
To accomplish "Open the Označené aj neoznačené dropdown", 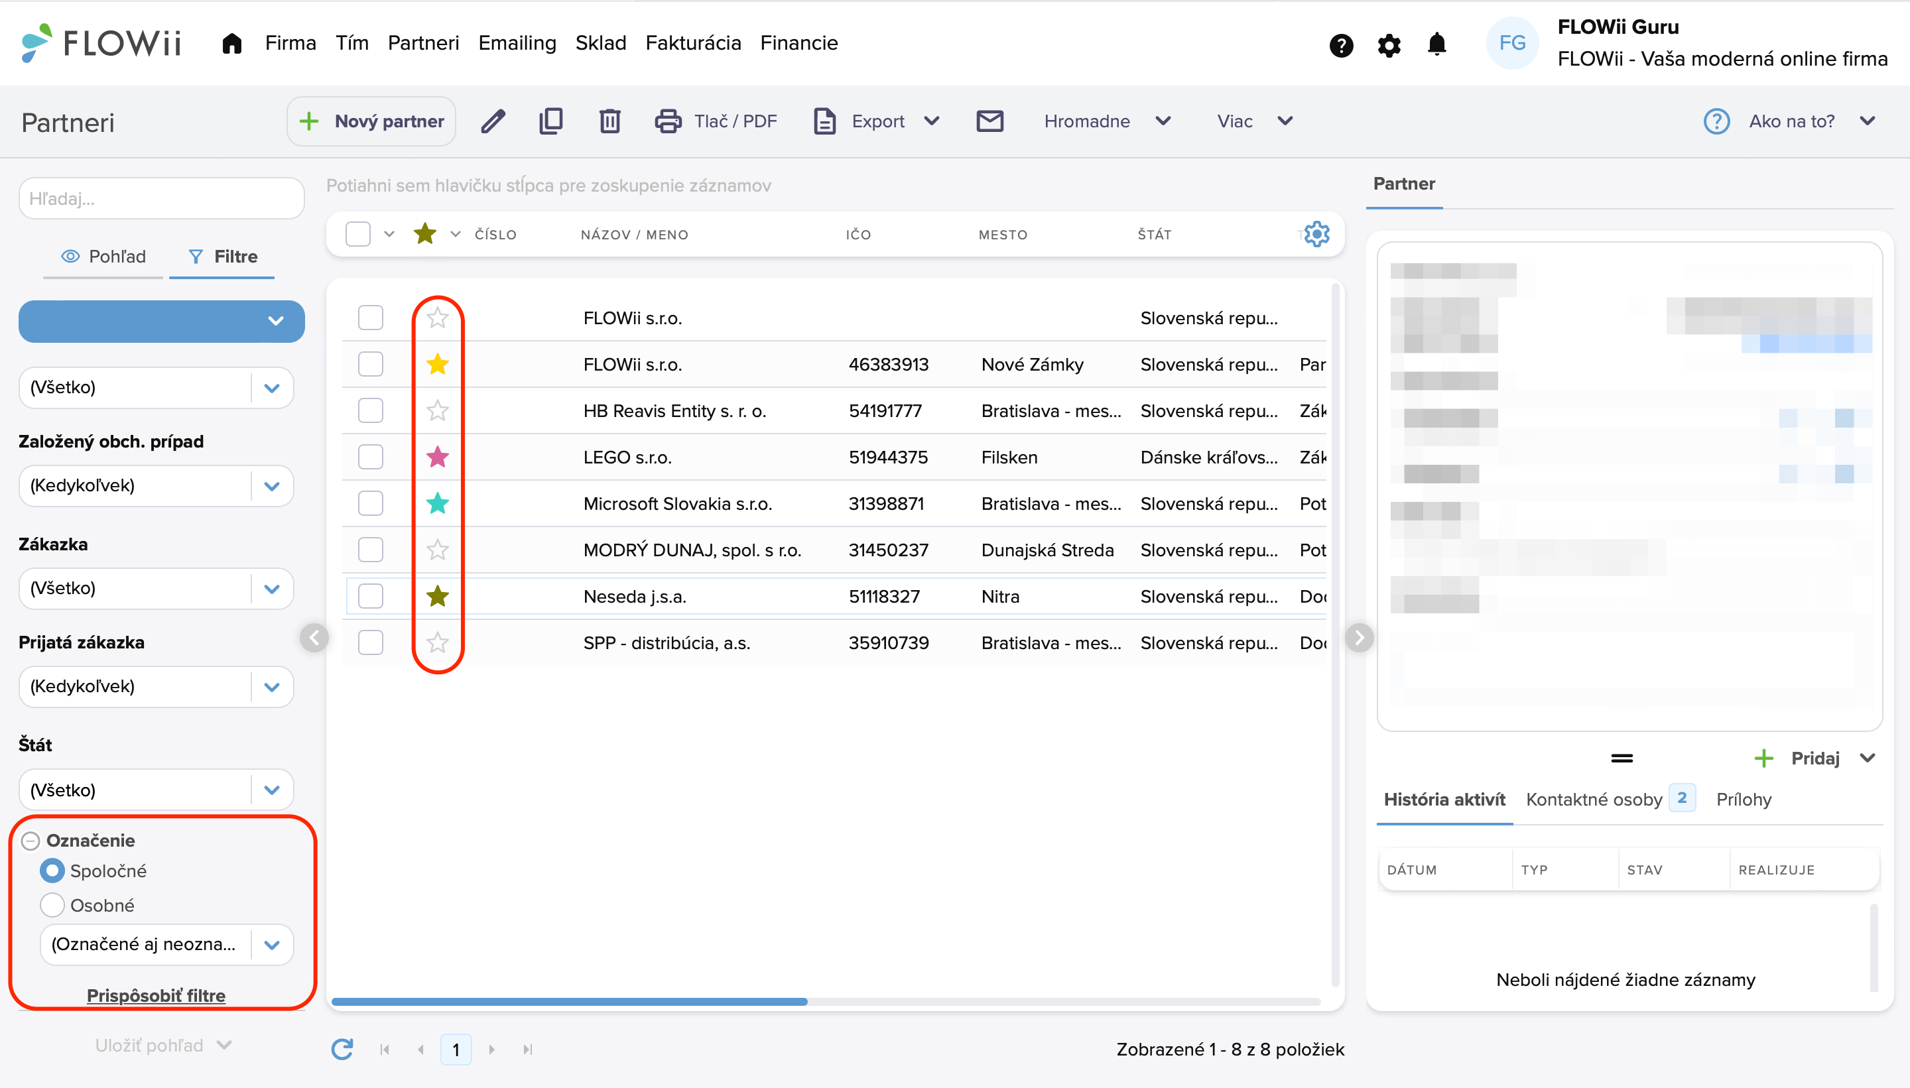I will tap(166, 945).
